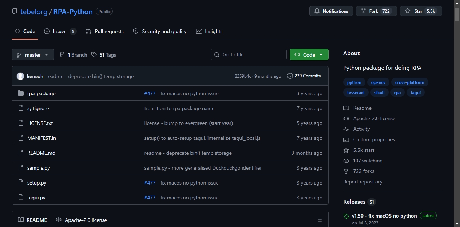The height and width of the screenshot is (227, 460).
Task: Open setup.py file
Action: [x=37, y=183]
